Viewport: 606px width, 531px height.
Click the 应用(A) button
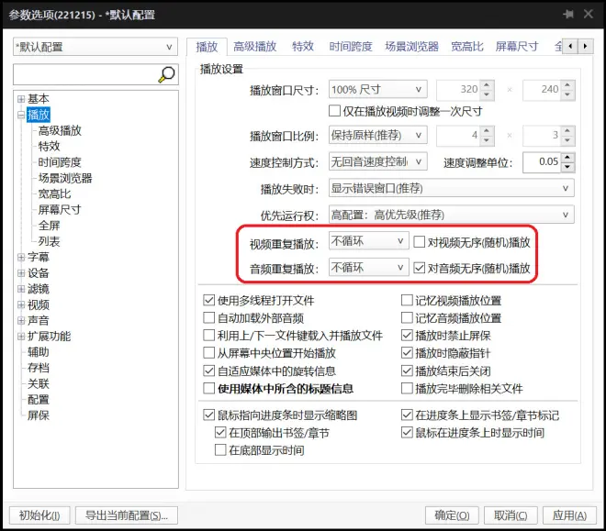pos(569,515)
